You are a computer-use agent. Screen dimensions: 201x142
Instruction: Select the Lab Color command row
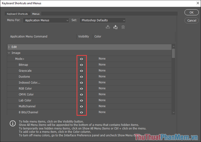coord(89,100)
